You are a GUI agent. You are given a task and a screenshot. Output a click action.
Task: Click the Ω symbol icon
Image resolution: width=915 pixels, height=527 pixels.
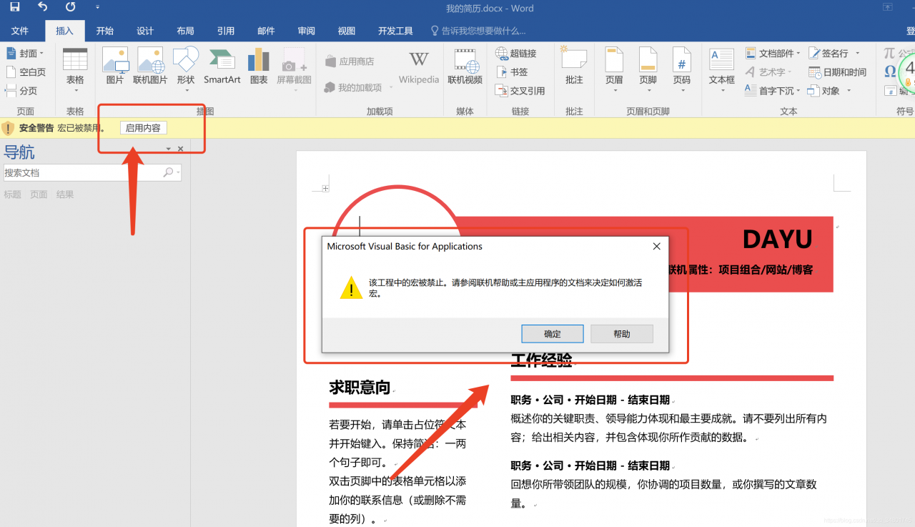[x=890, y=72]
